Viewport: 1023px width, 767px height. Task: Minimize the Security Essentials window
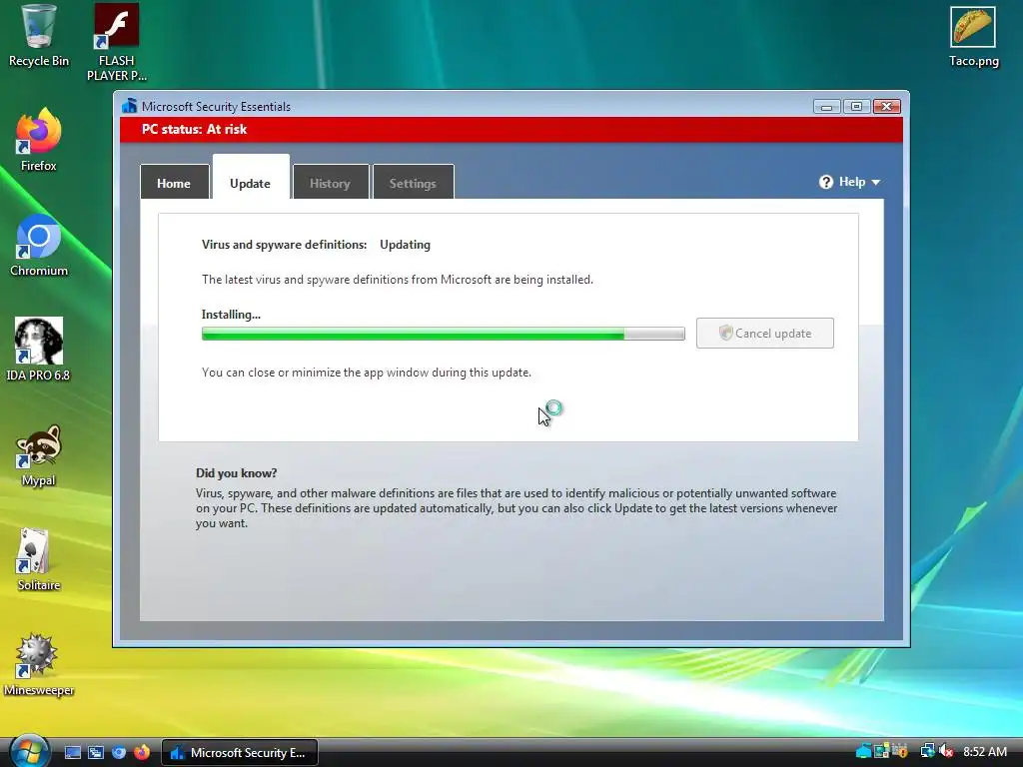pos(826,106)
